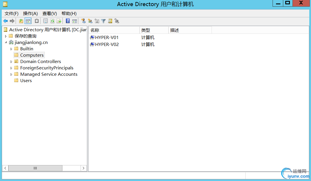This screenshot has width=311, height=181.
Task: Sort by the 描述 column header
Action: coord(190,30)
